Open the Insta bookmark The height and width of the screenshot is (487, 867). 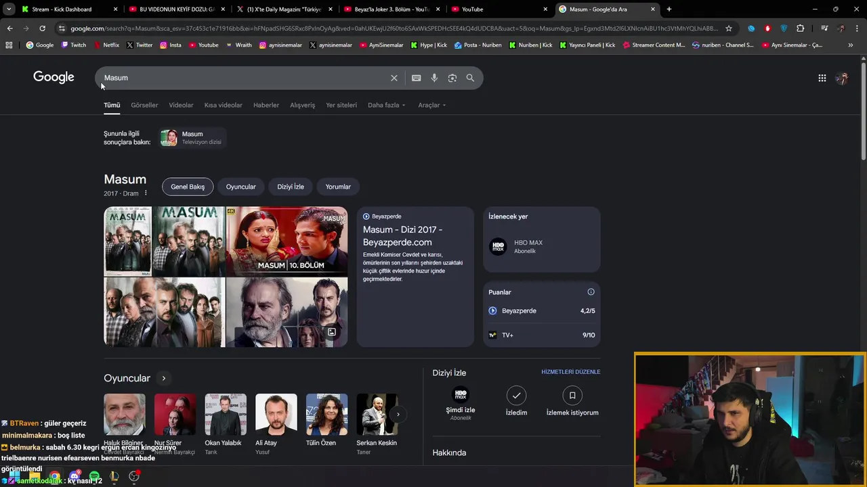pyautogui.click(x=170, y=45)
